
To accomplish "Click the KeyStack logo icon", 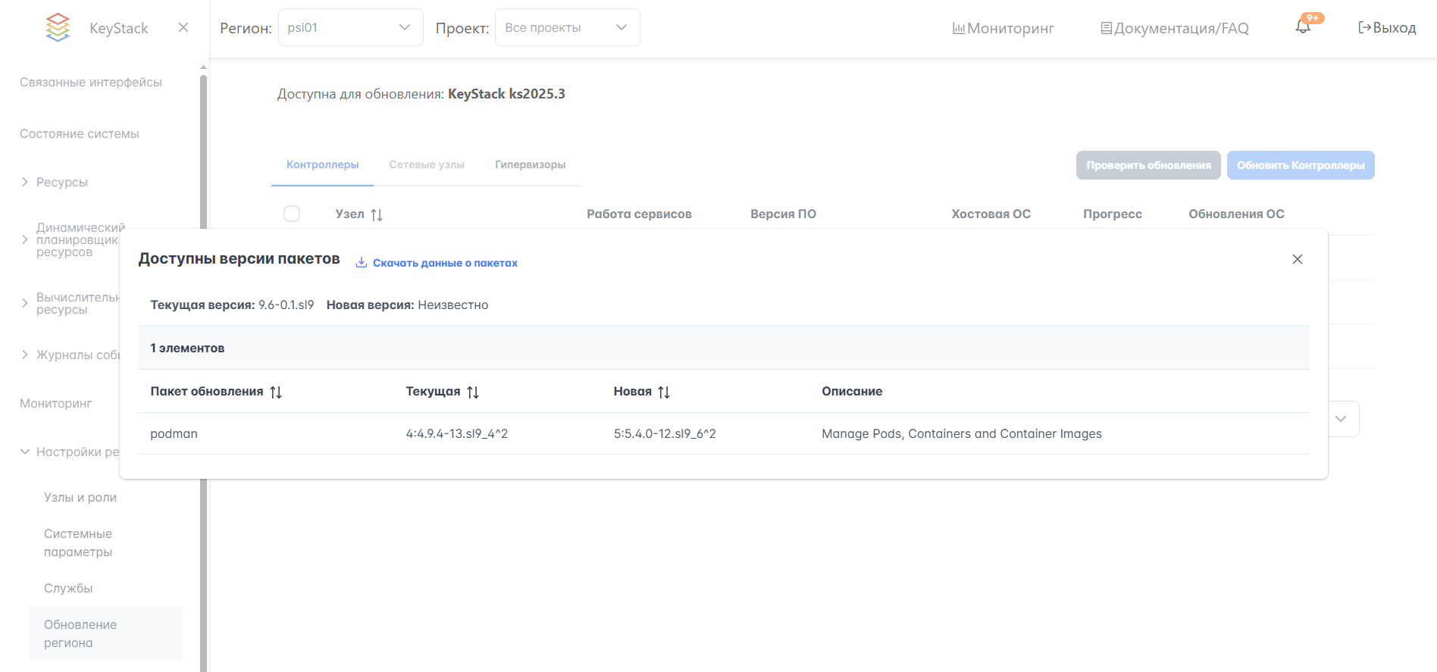I will point(58,27).
